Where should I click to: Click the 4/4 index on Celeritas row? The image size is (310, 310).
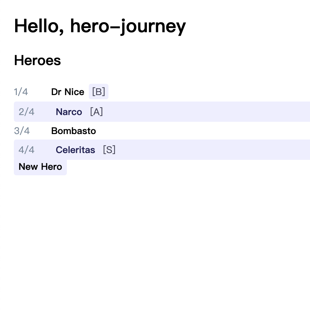26,150
